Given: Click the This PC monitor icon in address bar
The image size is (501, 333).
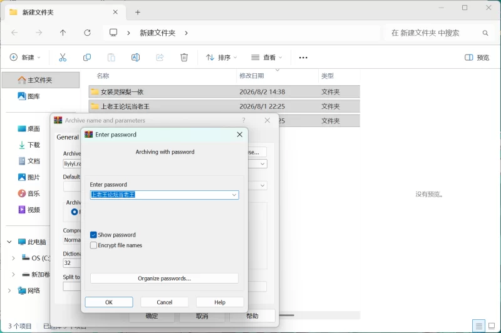Looking at the screenshot, I should coord(113,33).
